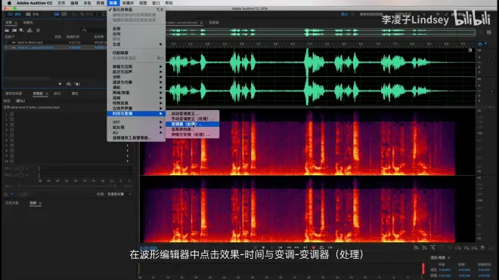Click the red Record button in transport
This screenshot has width=499, height=280.
pos(314,247)
